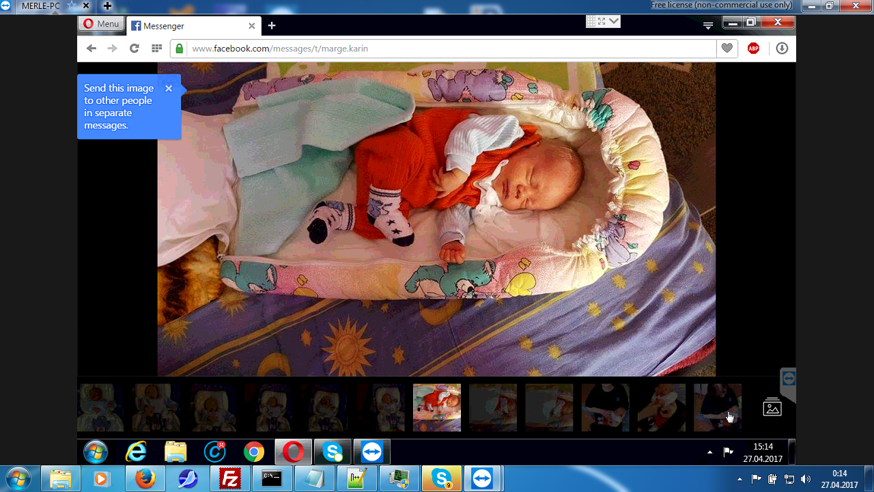Launch FileZilla from the local taskbar
The width and height of the screenshot is (874, 492).
coord(229,479)
